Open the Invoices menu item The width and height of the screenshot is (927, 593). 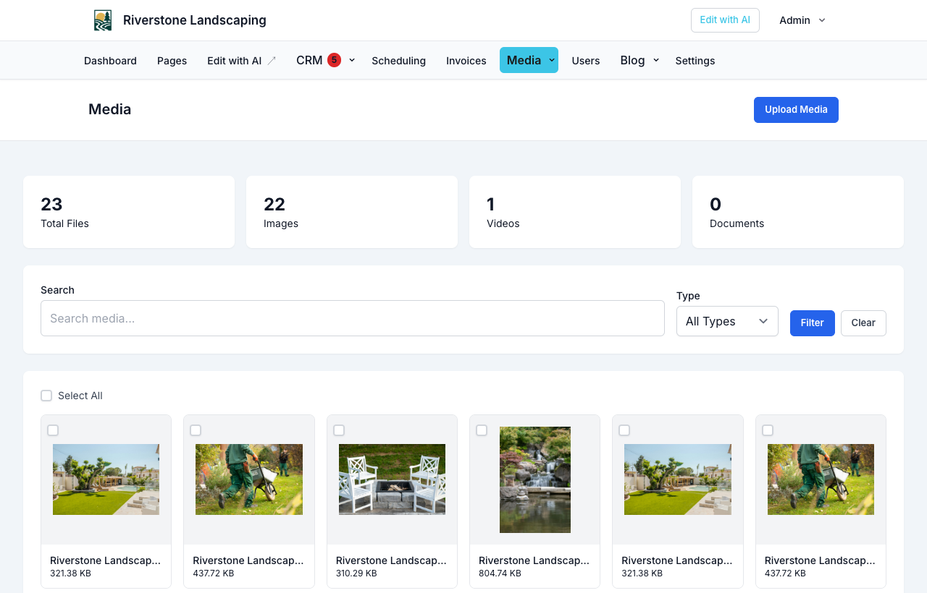[x=466, y=61]
